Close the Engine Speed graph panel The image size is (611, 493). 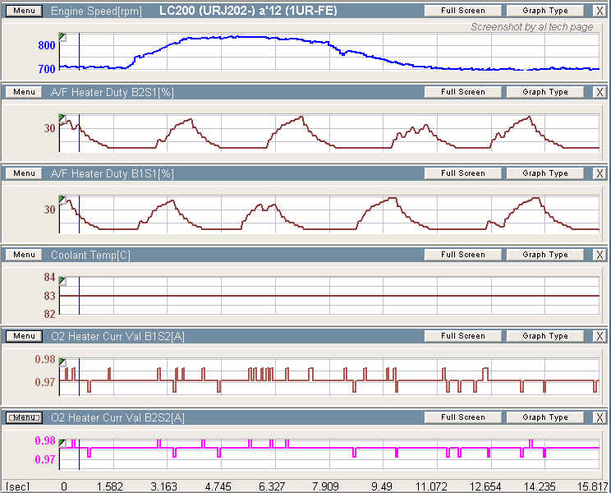point(600,11)
